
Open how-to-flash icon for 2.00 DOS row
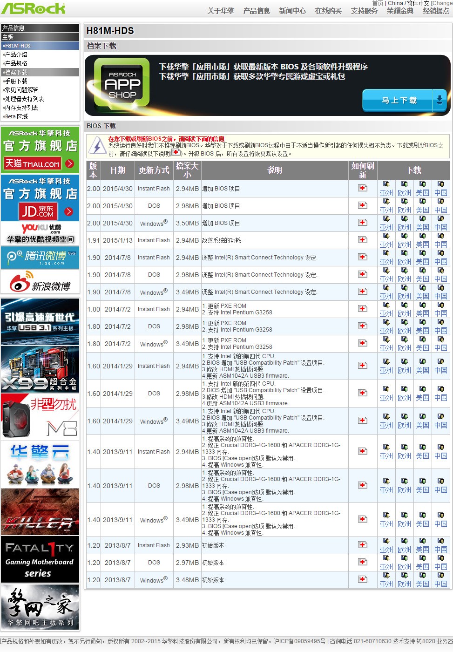pyautogui.click(x=363, y=205)
